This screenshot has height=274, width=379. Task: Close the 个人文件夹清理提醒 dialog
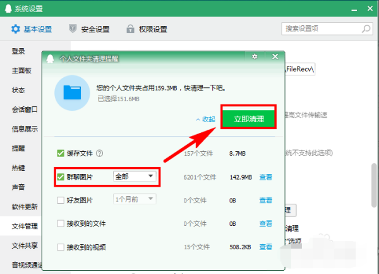[275, 57]
